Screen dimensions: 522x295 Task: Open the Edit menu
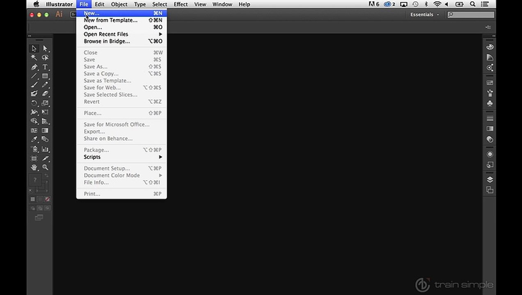coord(99,4)
